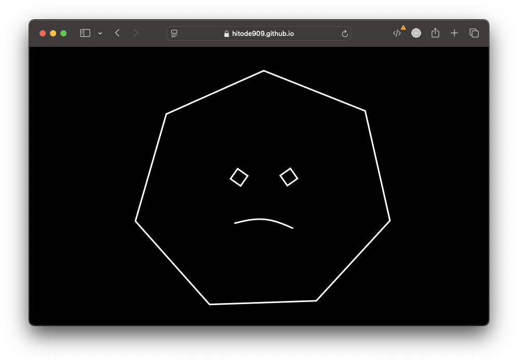
Task: Toggle the Safari sidebar
Action: click(85, 33)
